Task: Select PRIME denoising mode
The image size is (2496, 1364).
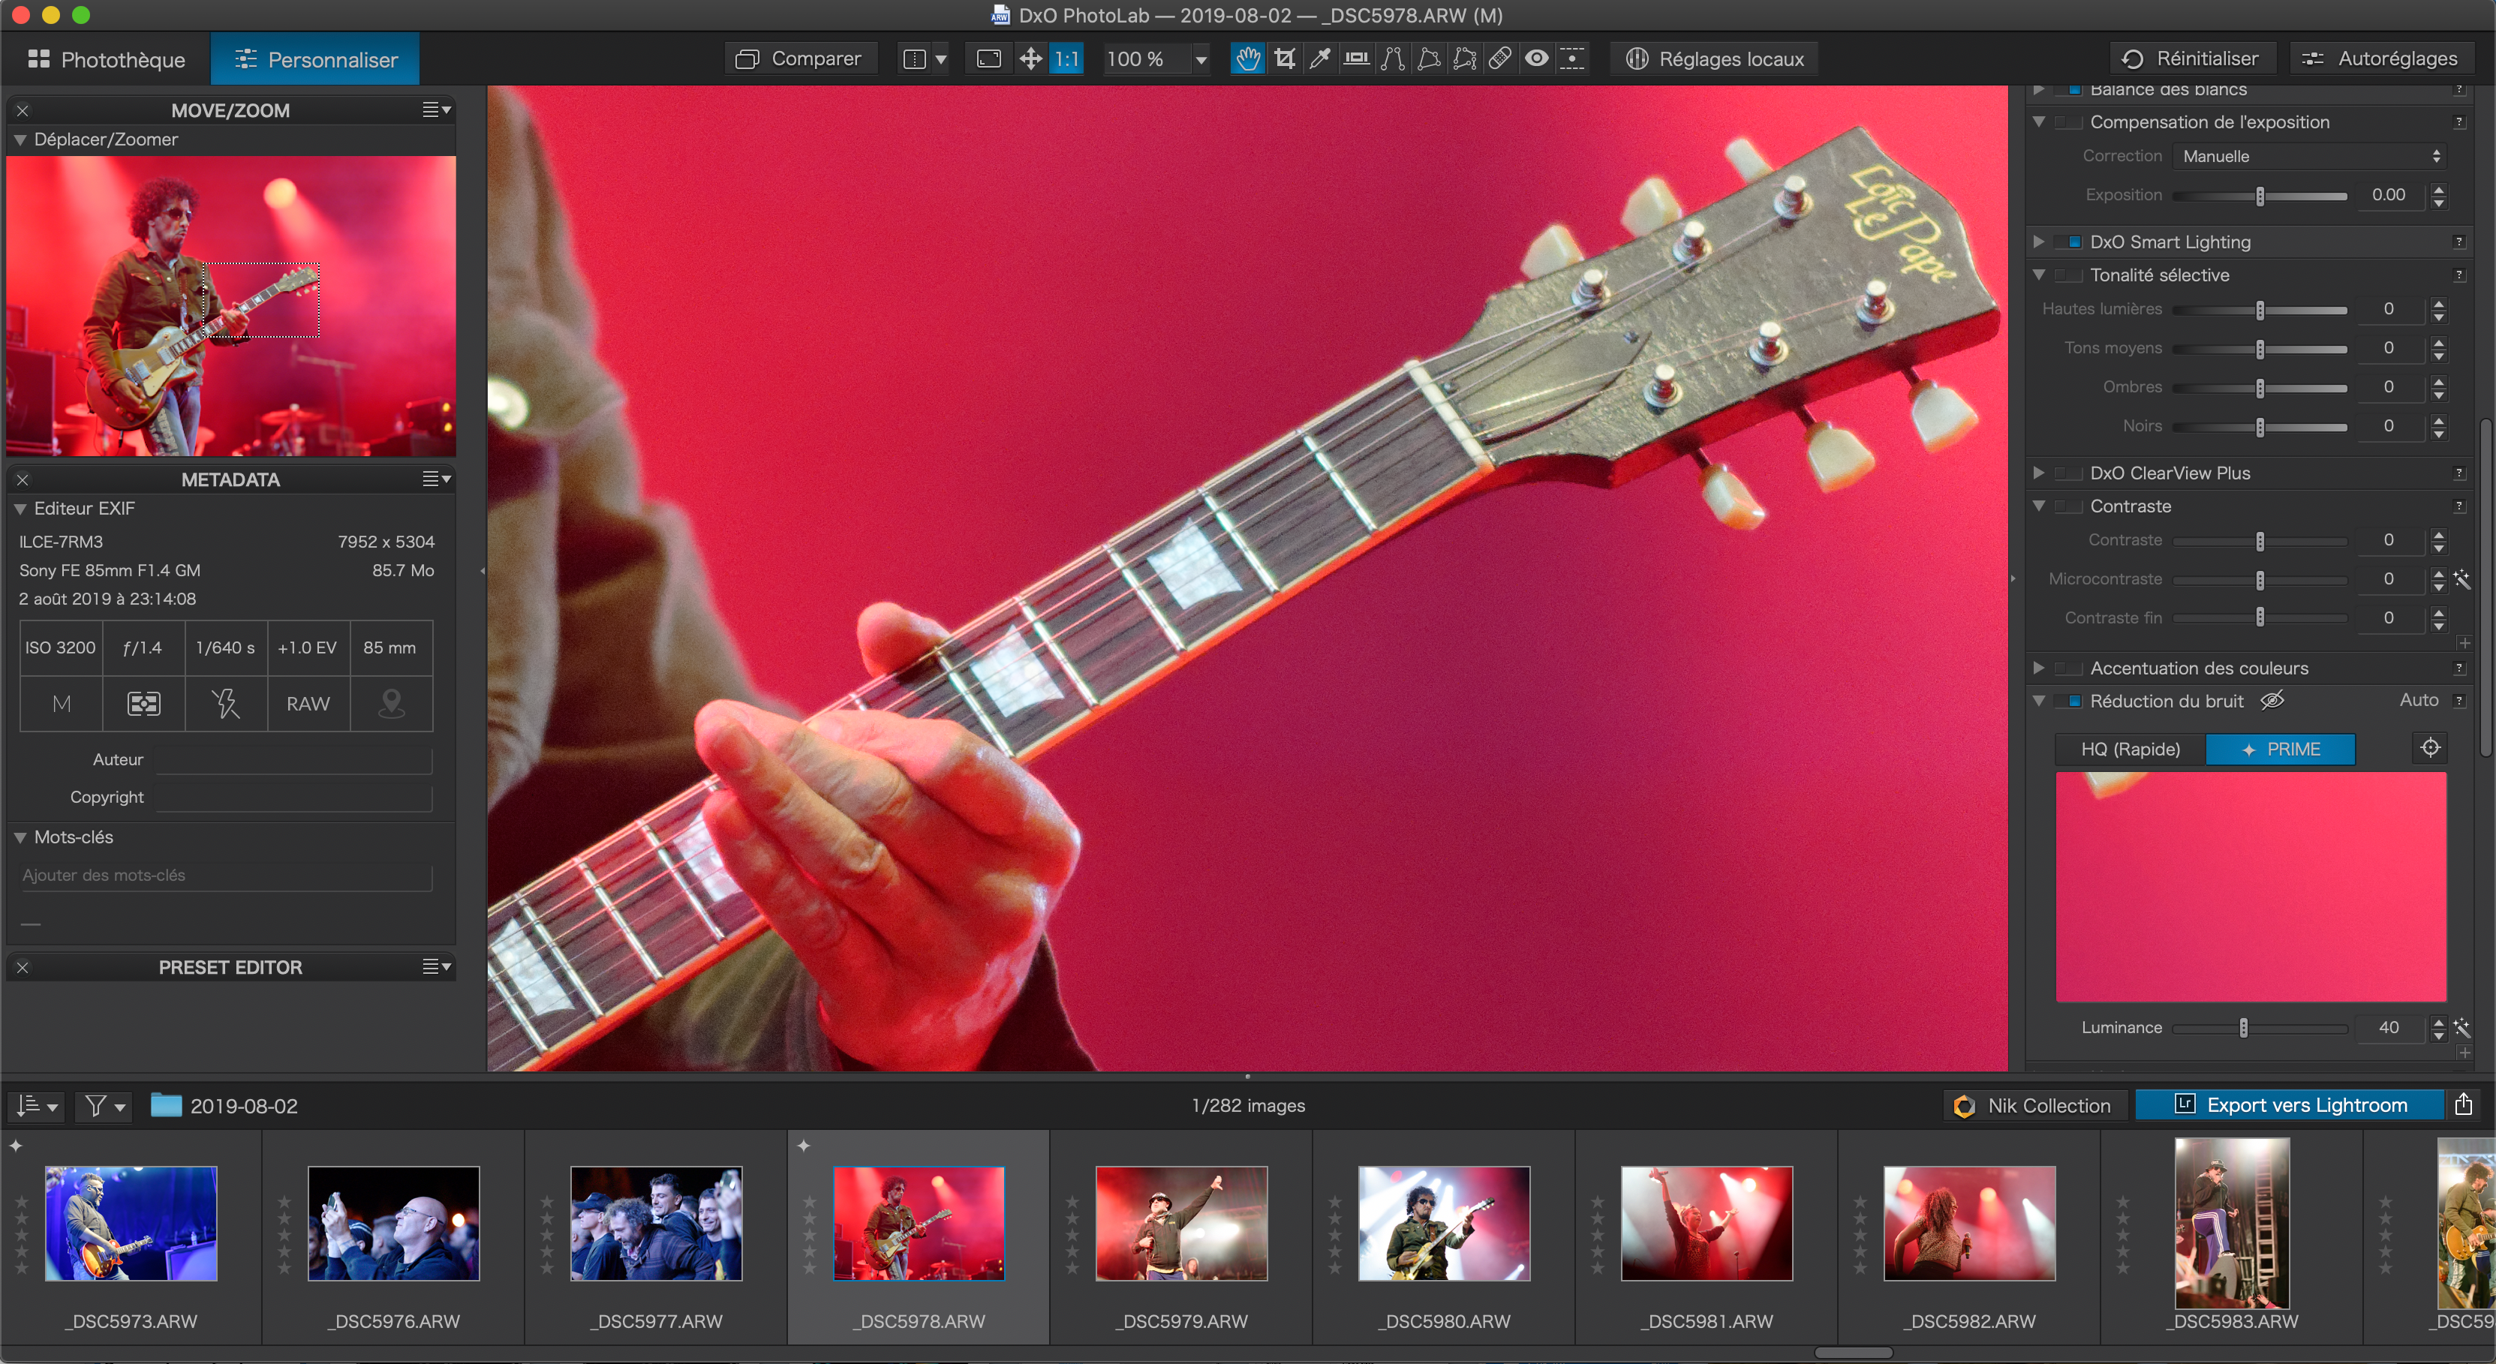Action: tap(2280, 749)
